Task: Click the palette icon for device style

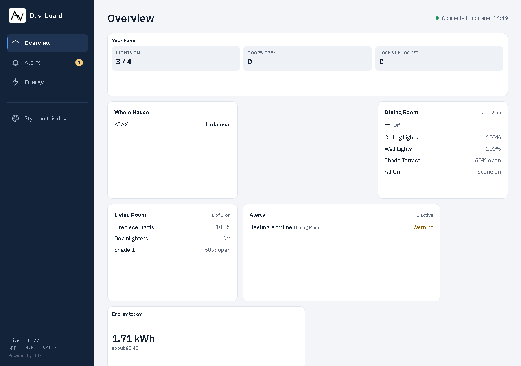Action: (15, 118)
